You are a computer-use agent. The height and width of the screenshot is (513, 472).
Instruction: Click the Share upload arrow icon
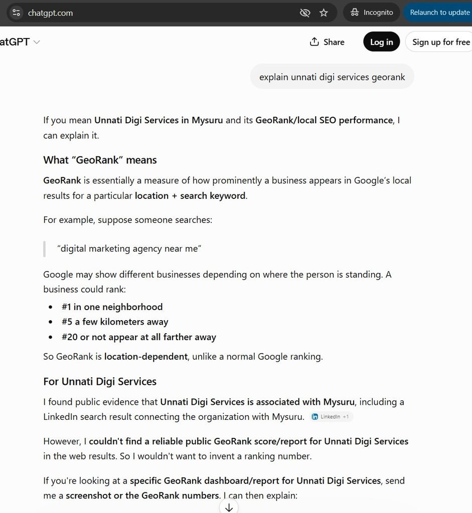point(314,42)
